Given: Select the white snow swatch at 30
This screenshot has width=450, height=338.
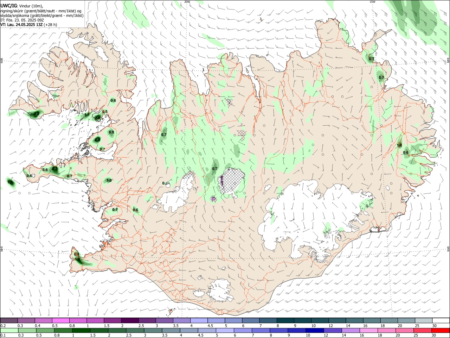Looking at the screenshot, I should pyautogui.click(x=441, y=321).
